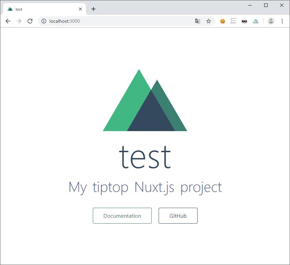Click the Nuxt.js mountain logo
Image resolution: width=290 pixels, height=265 pixels.
[145, 100]
